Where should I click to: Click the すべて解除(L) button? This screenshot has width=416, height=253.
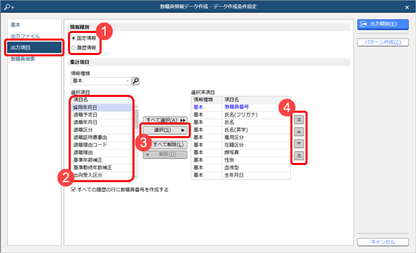tap(165, 145)
